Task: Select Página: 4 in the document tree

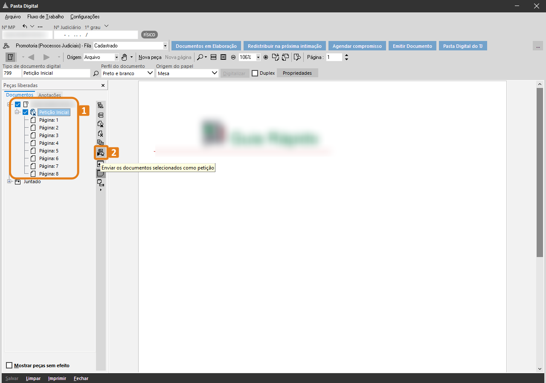Action: 49,143
